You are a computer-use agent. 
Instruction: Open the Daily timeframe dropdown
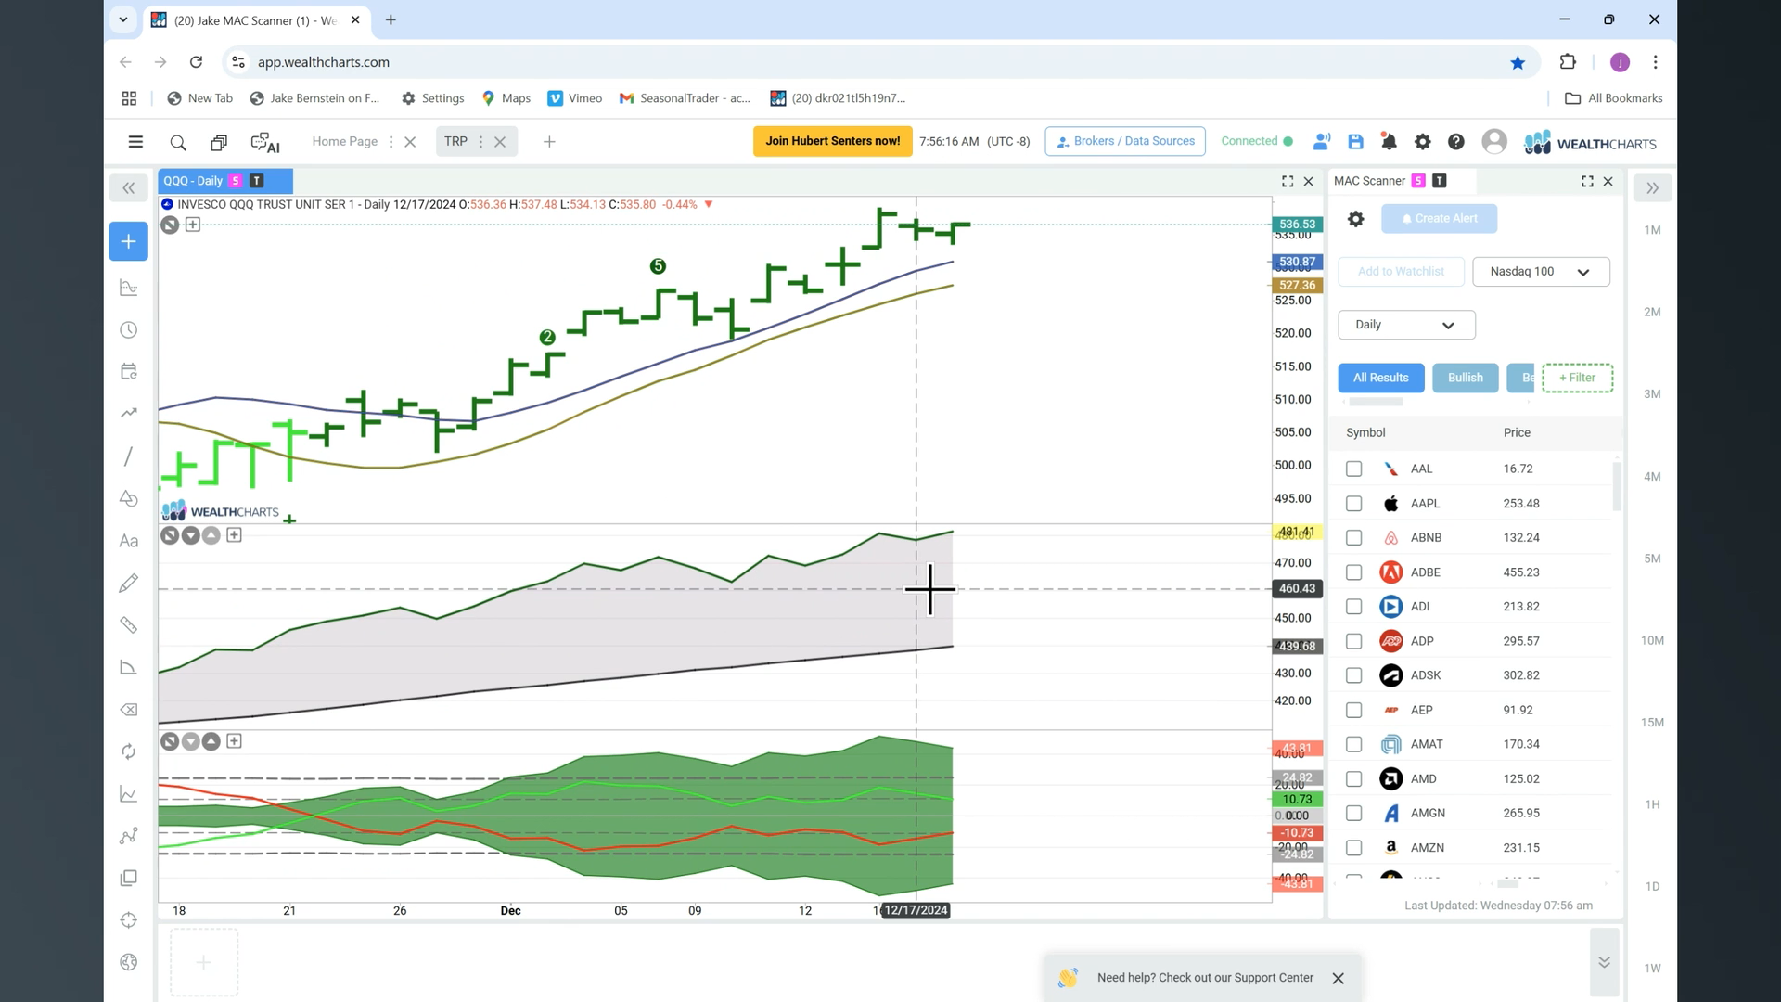pyautogui.click(x=1406, y=325)
